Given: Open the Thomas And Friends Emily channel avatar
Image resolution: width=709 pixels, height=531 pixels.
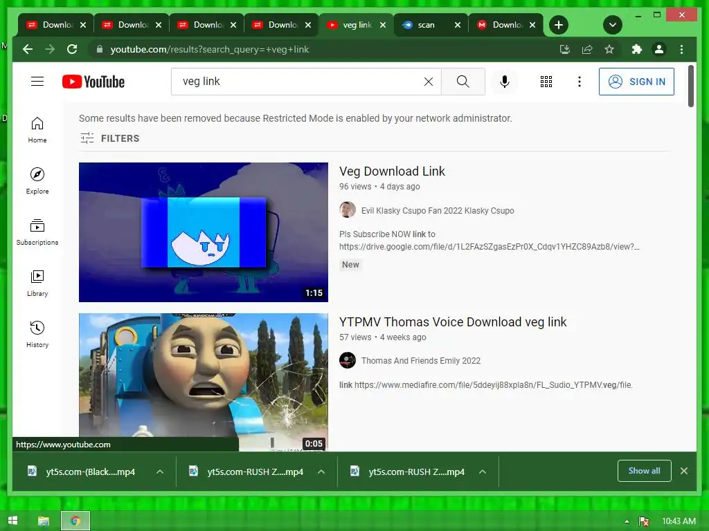Looking at the screenshot, I should pos(348,360).
